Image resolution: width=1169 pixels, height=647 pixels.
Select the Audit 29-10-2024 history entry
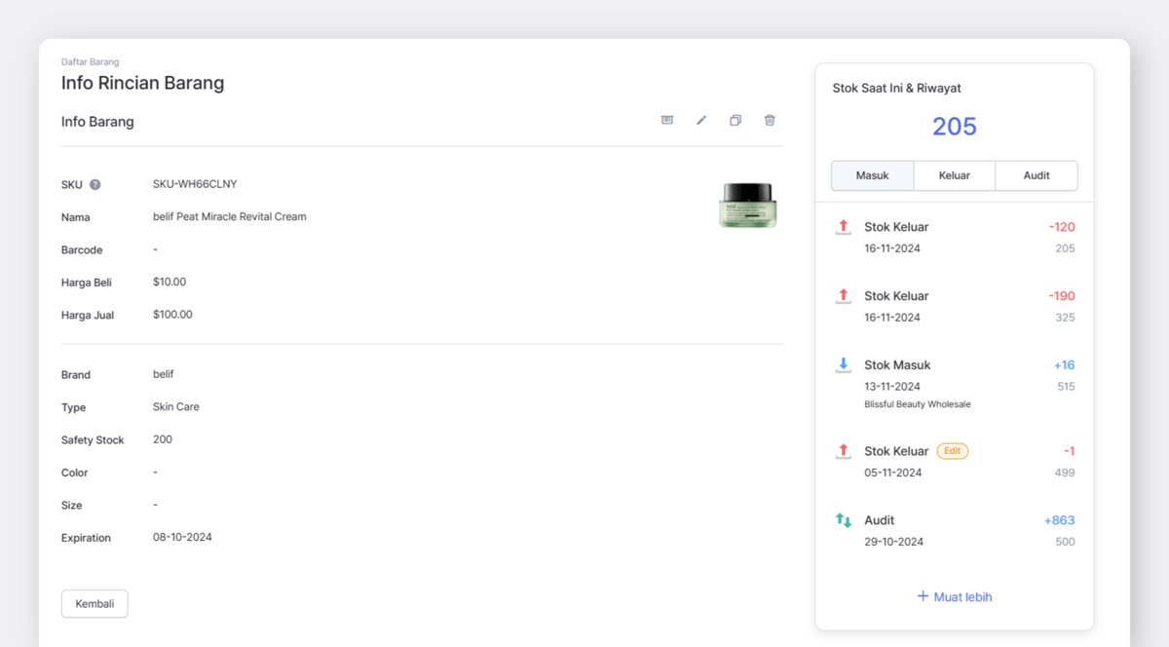tap(955, 531)
